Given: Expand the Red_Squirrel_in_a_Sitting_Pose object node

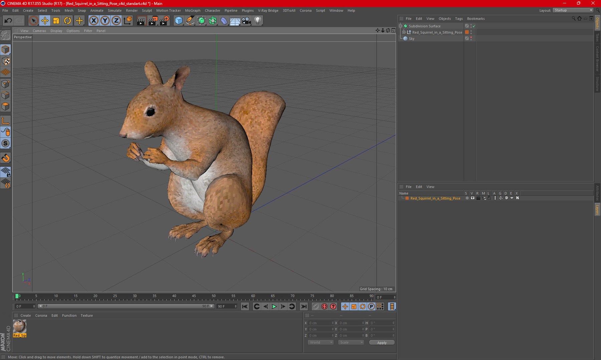Looking at the screenshot, I should [x=404, y=32].
